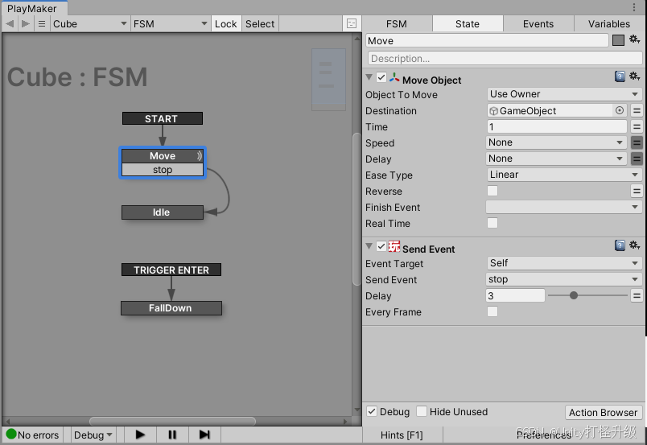Select the Idle state node
Viewport: 647px width, 445px height.
163,212
